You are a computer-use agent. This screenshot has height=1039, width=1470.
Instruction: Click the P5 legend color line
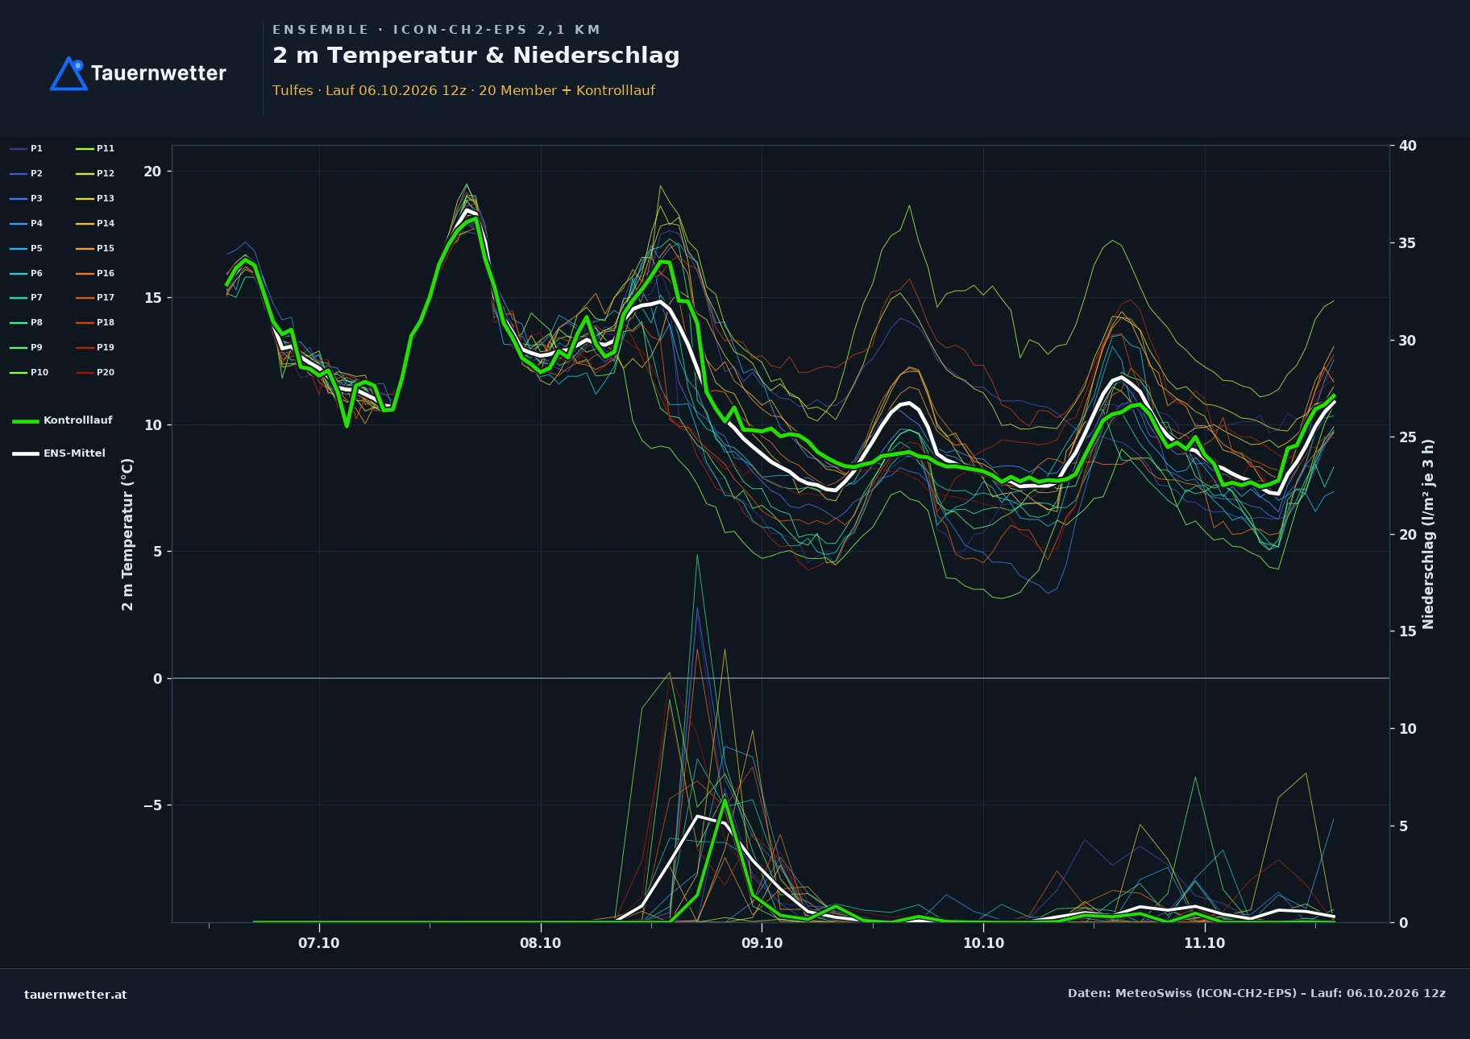pos(19,248)
